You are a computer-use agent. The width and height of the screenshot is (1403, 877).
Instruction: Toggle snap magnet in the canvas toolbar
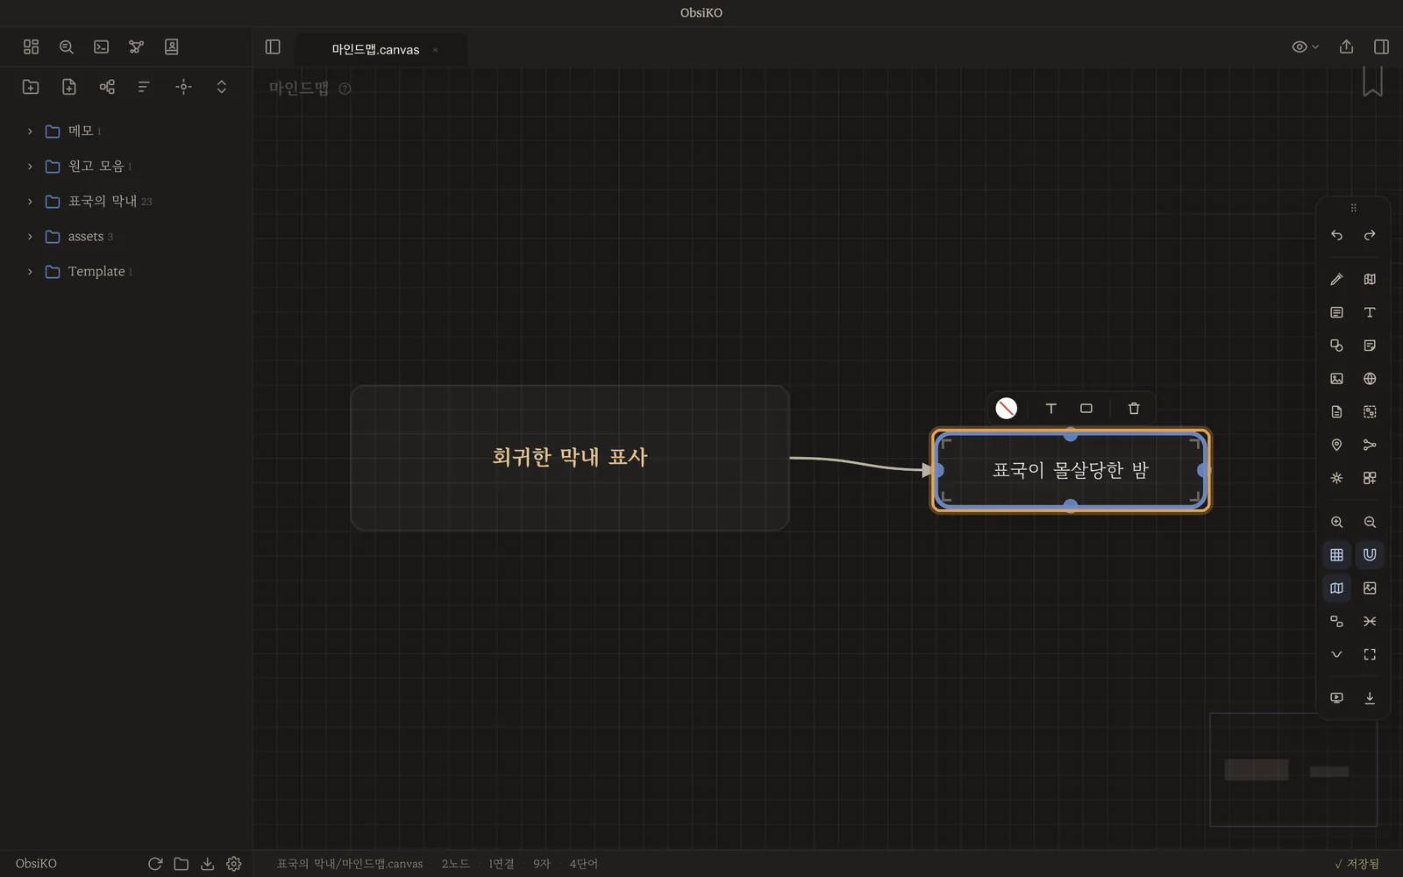pos(1370,555)
